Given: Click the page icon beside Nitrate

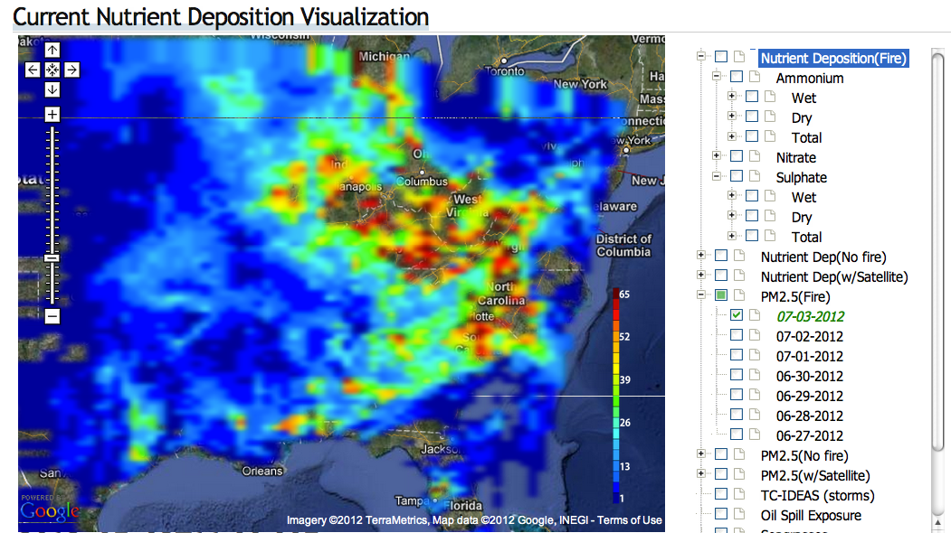Looking at the screenshot, I should (x=755, y=155).
